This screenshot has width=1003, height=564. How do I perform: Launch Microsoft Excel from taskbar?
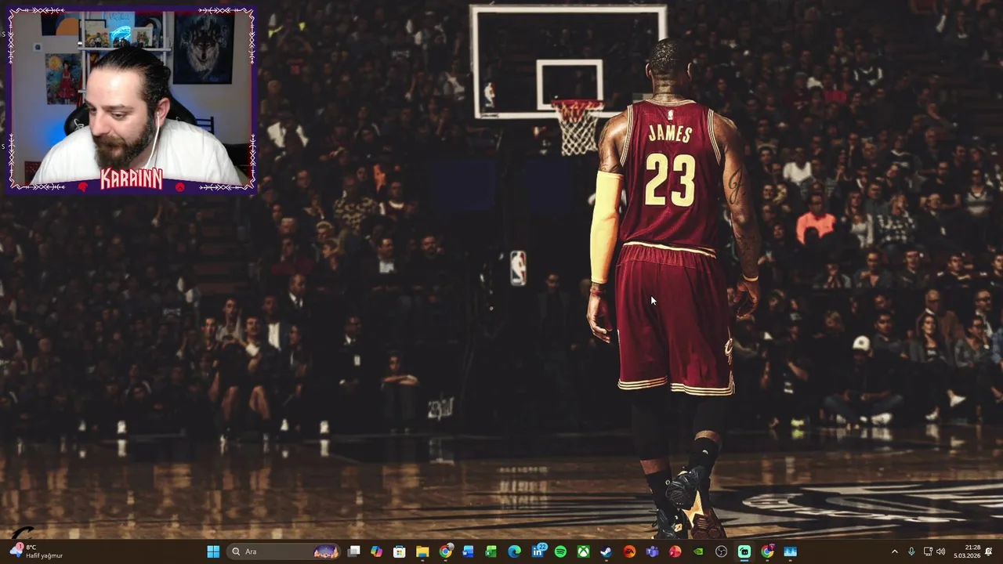[491, 551]
